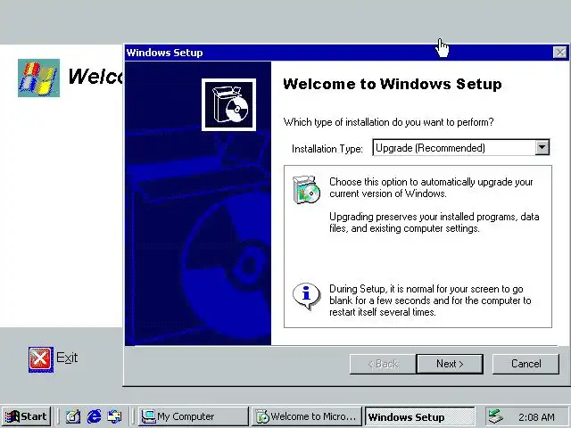Close the Windows Setup dialog

click(x=559, y=53)
